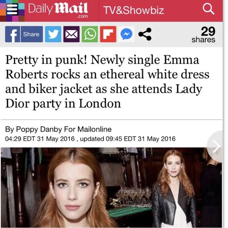Viewport: 228px width, 228px height.
Task: Click the Daily Mail logo
Action: click(58, 11)
